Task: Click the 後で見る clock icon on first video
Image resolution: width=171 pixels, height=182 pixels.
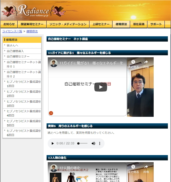Action: 133,62
